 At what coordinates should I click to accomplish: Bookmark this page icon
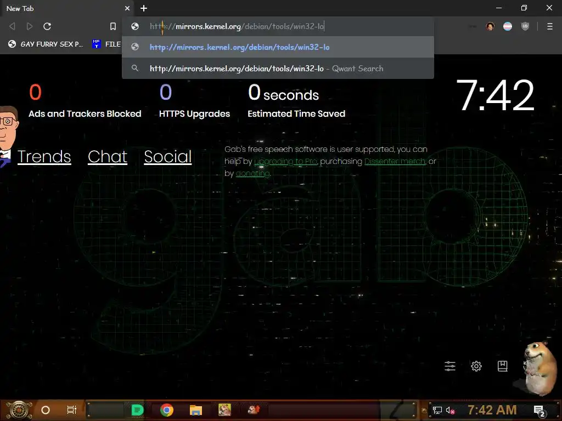point(113,26)
